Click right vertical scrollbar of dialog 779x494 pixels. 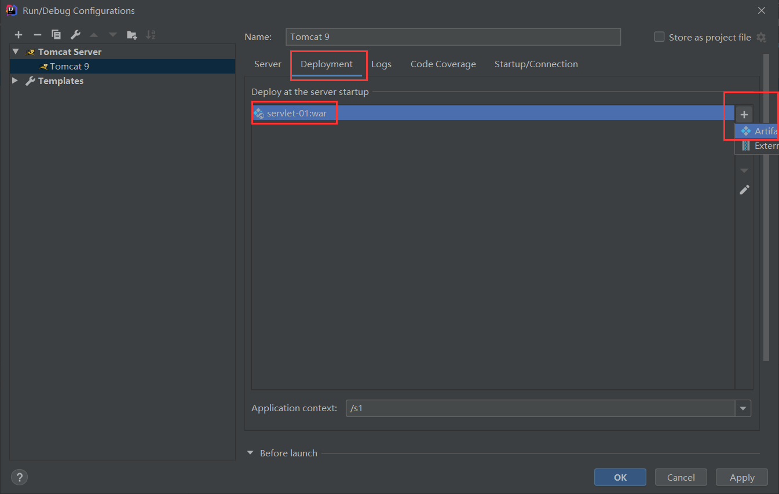(x=766, y=207)
